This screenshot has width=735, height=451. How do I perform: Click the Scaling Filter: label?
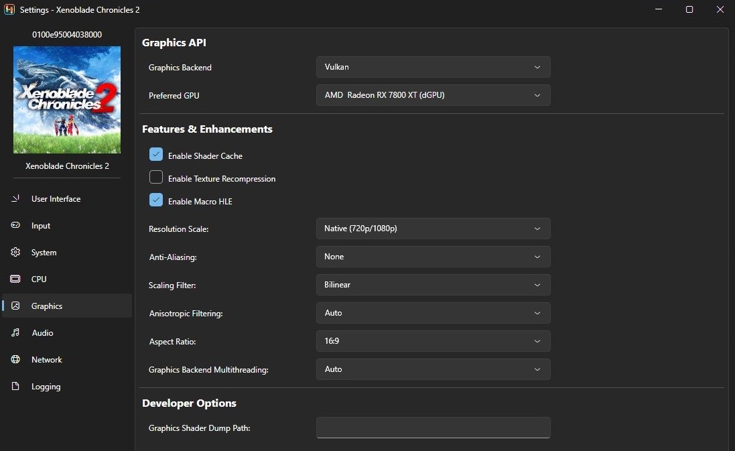[x=172, y=285]
